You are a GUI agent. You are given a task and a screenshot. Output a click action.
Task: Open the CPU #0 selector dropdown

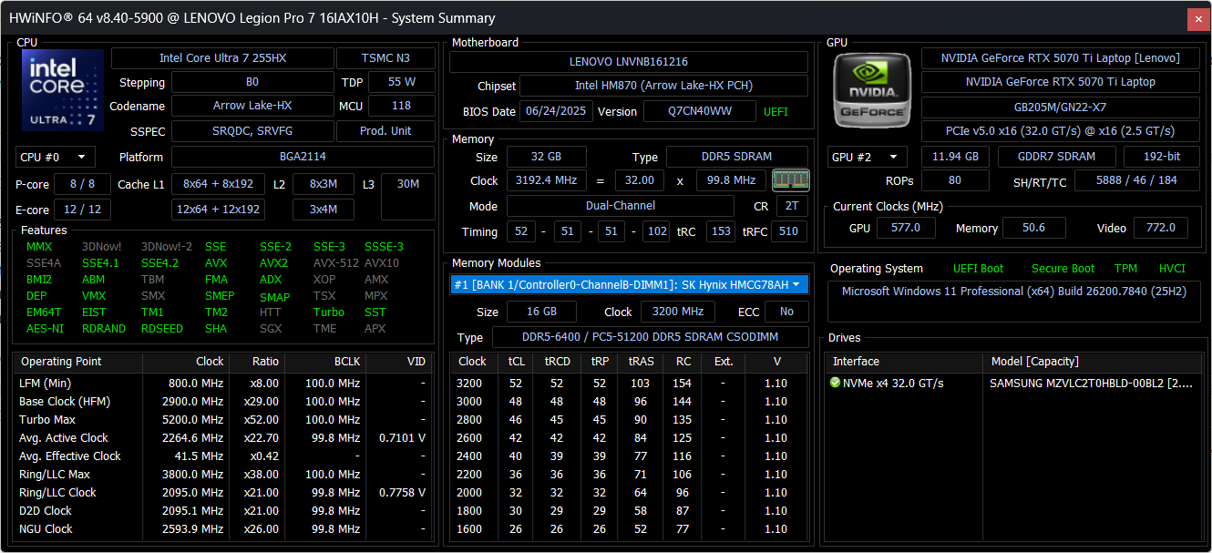coord(56,157)
